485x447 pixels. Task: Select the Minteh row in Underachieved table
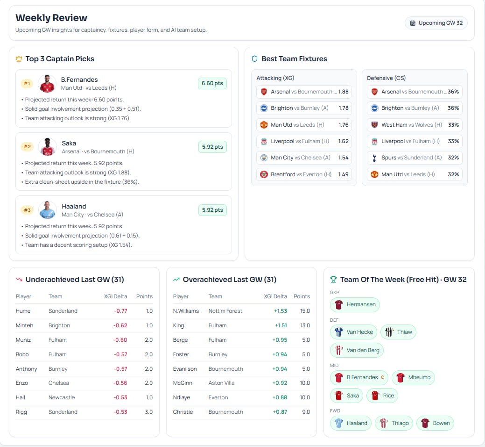pos(84,325)
